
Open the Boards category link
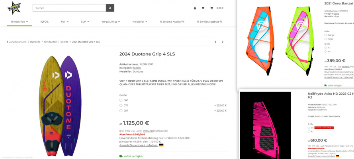tap(65, 42)
